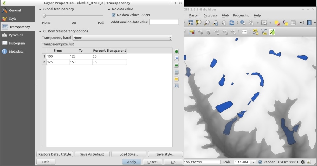The image size is (317, 166).
Task: Open the Run Feature Action dropdown arrow
Action: coord(257,23)
